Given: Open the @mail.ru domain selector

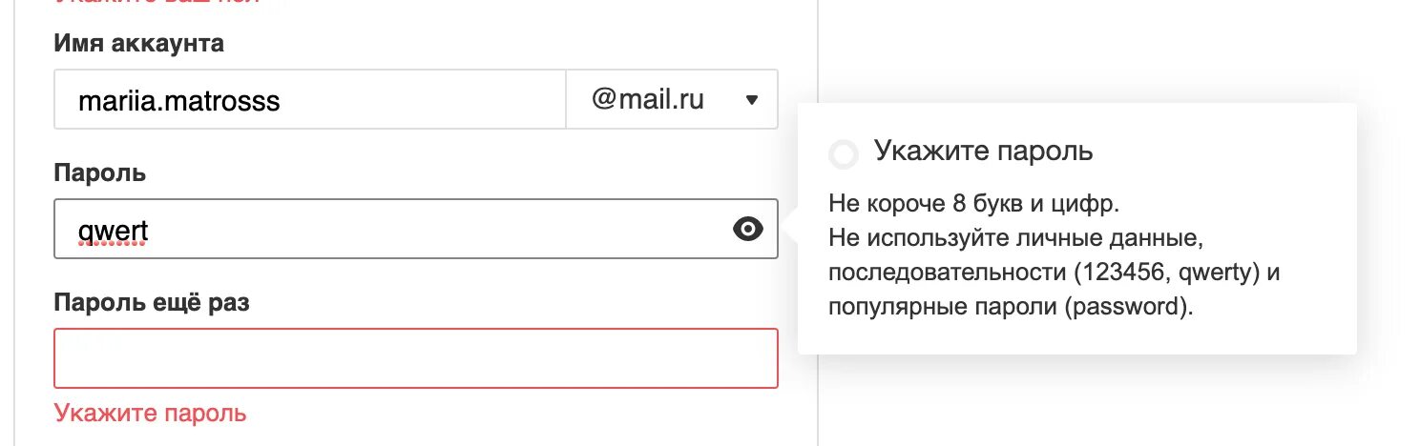Looking at the screenshot, I should click(672, 99).
